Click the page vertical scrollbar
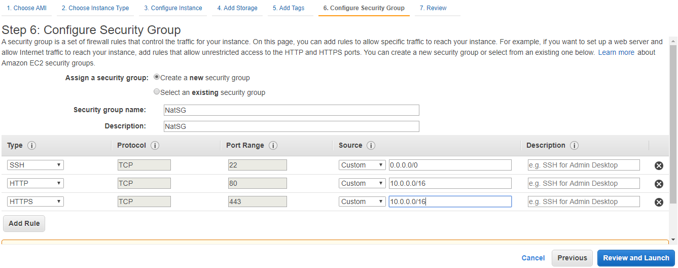Screen dimensions: 678x268 coord(673,127)
